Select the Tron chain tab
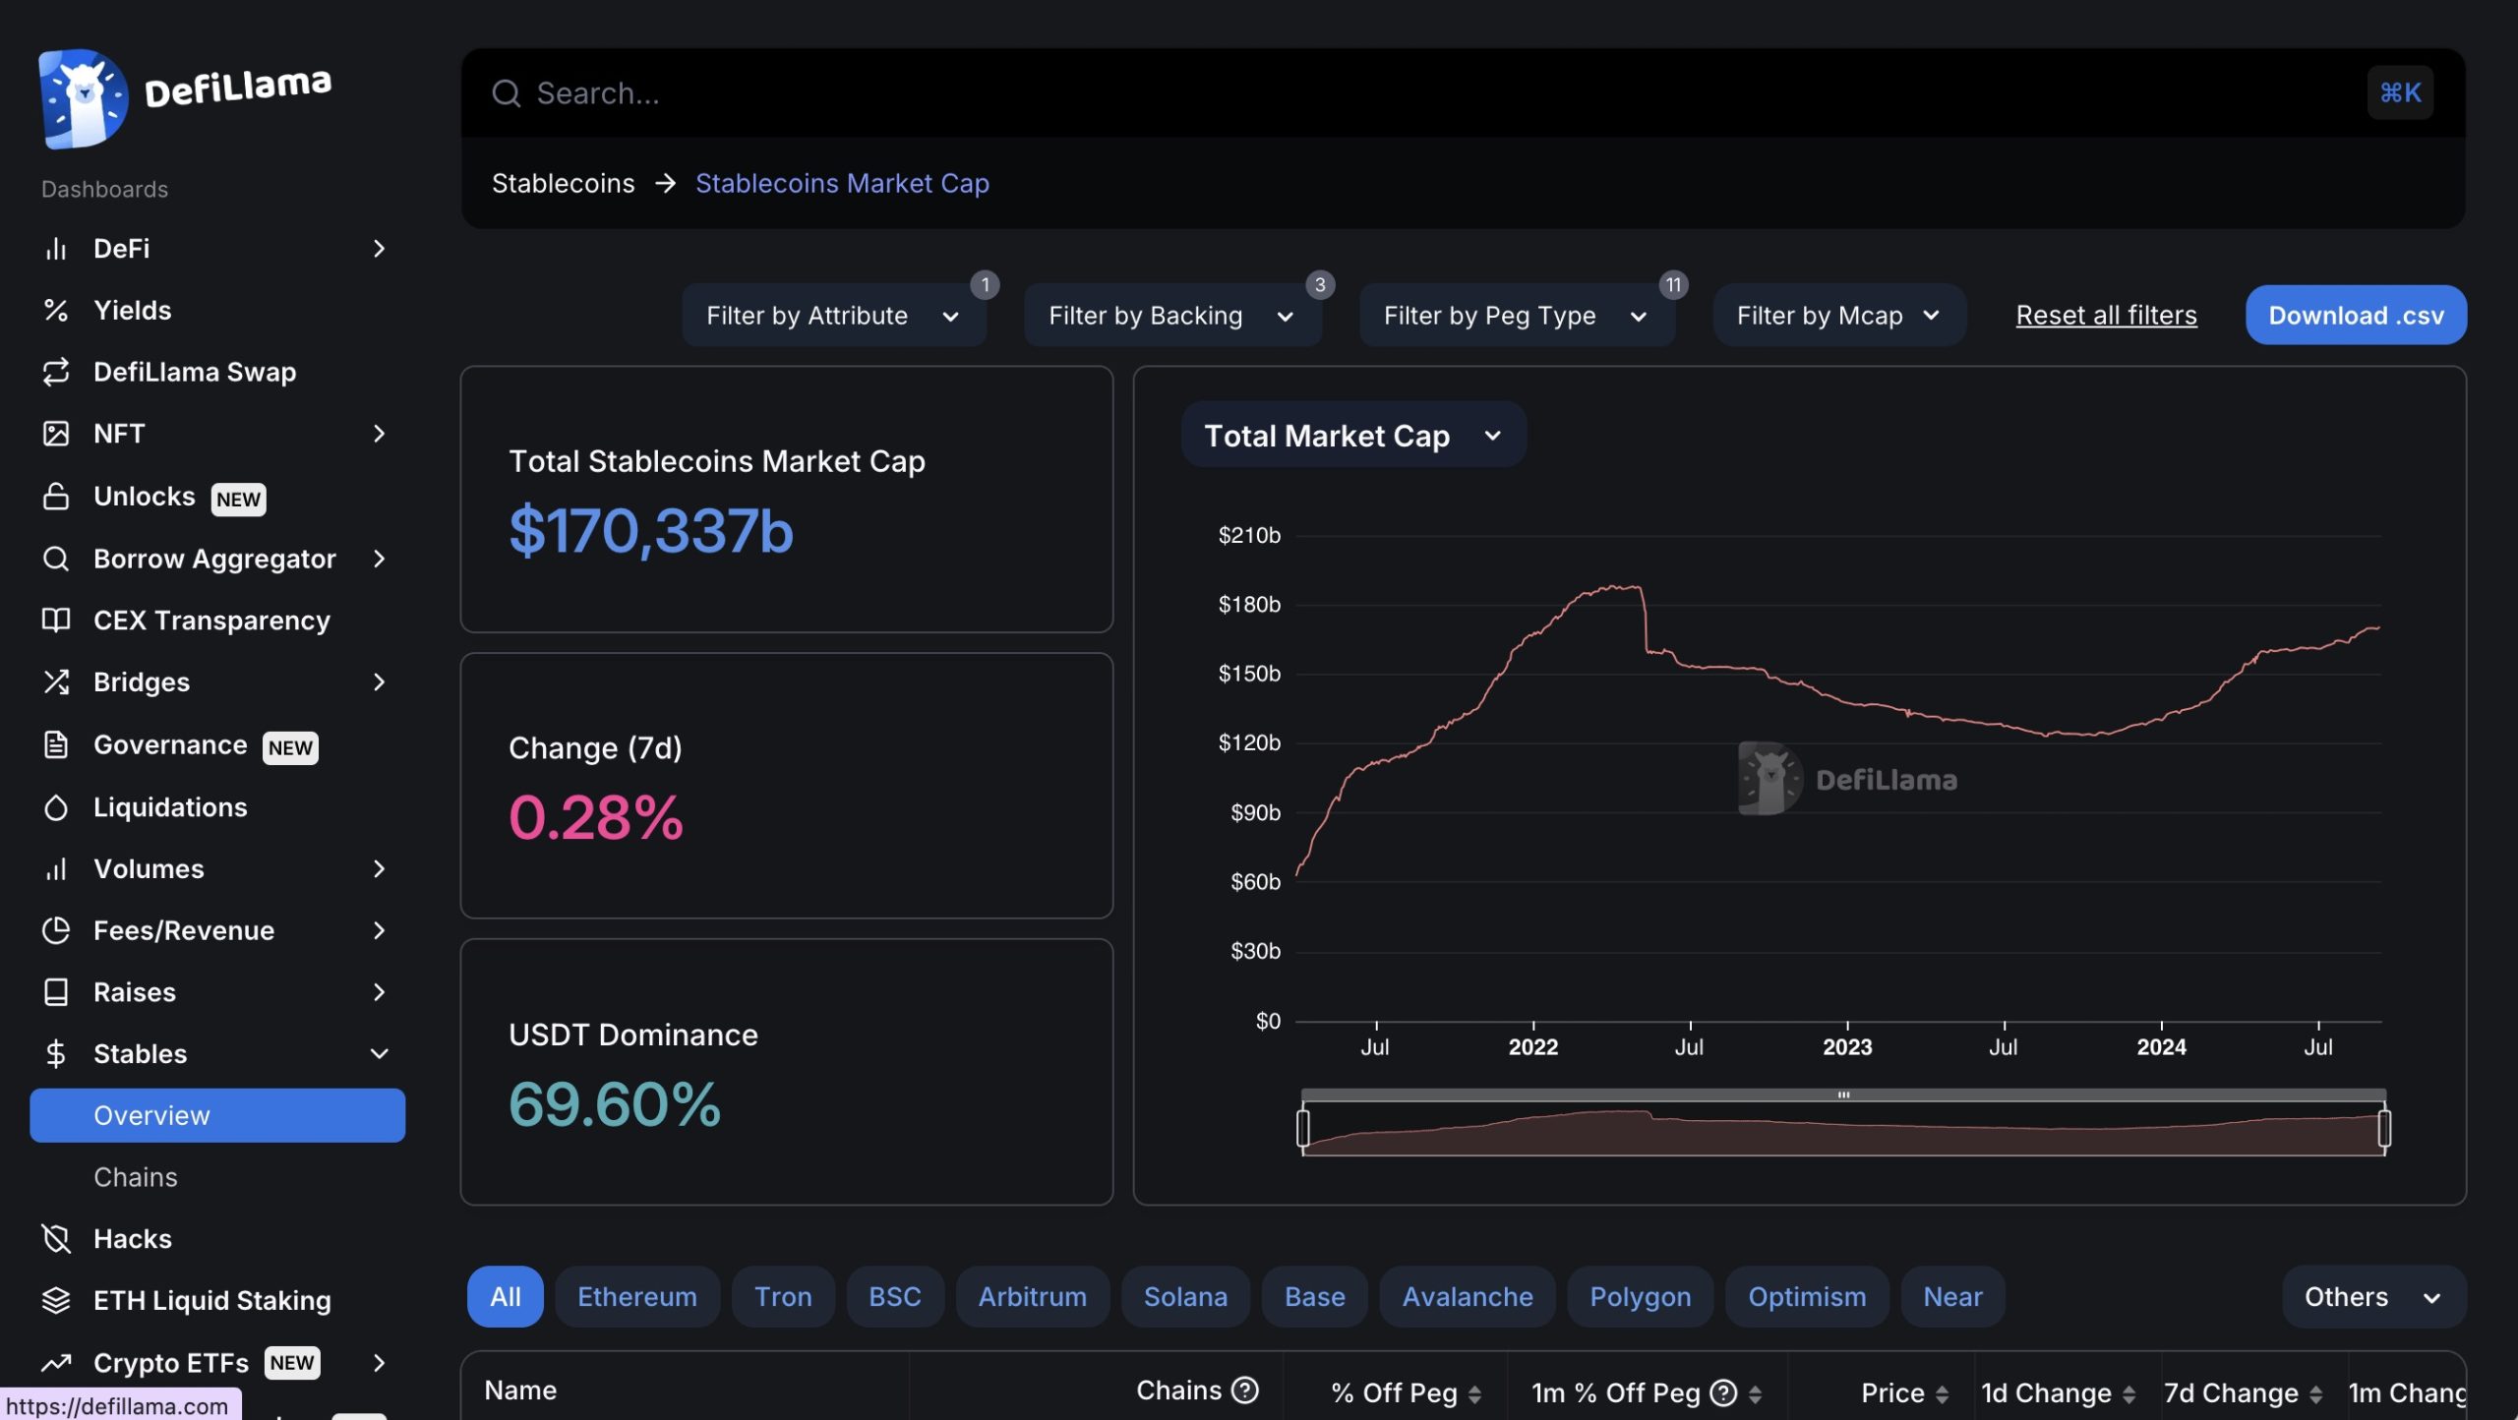The width and height of the screenshot is (2518, 1420). pyautogui.click(x=784, y=1297)
